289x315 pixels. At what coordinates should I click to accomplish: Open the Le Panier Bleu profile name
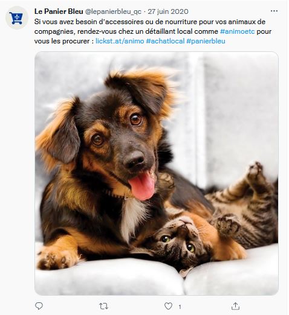click(x=59, y=11)
